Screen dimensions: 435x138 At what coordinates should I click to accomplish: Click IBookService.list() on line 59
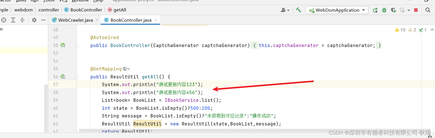point(191,100)
